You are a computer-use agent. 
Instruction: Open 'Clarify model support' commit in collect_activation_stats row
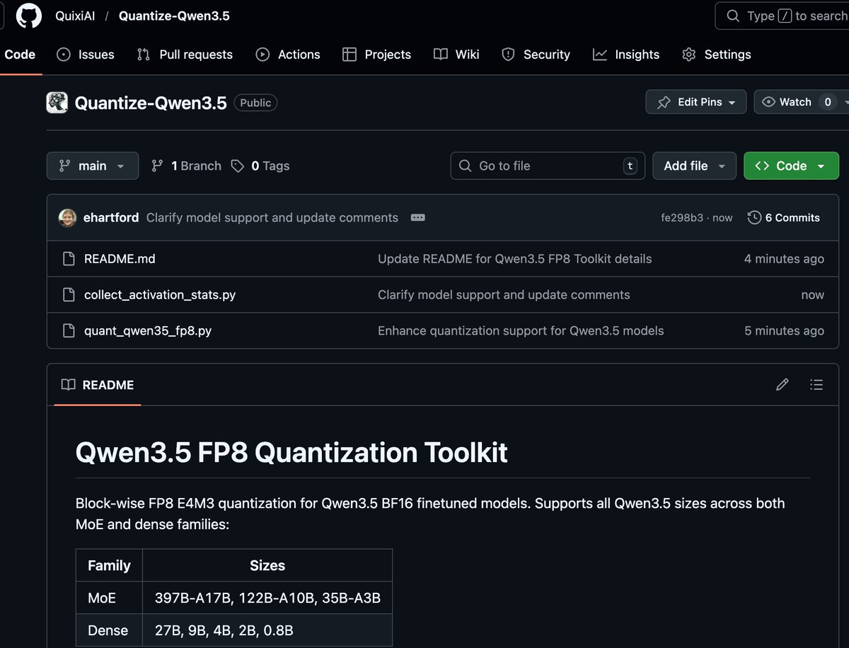click(504, 295)
